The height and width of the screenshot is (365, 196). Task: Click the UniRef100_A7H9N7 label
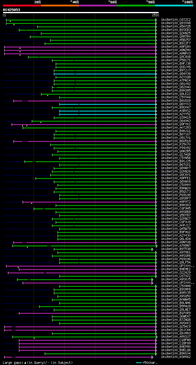(176, 246)
